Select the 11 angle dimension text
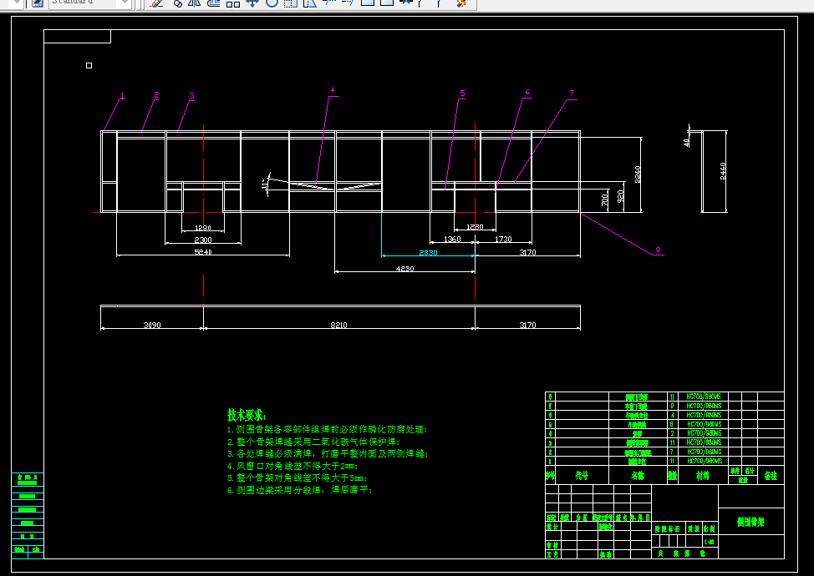The image size is (814, 576). 265,184
